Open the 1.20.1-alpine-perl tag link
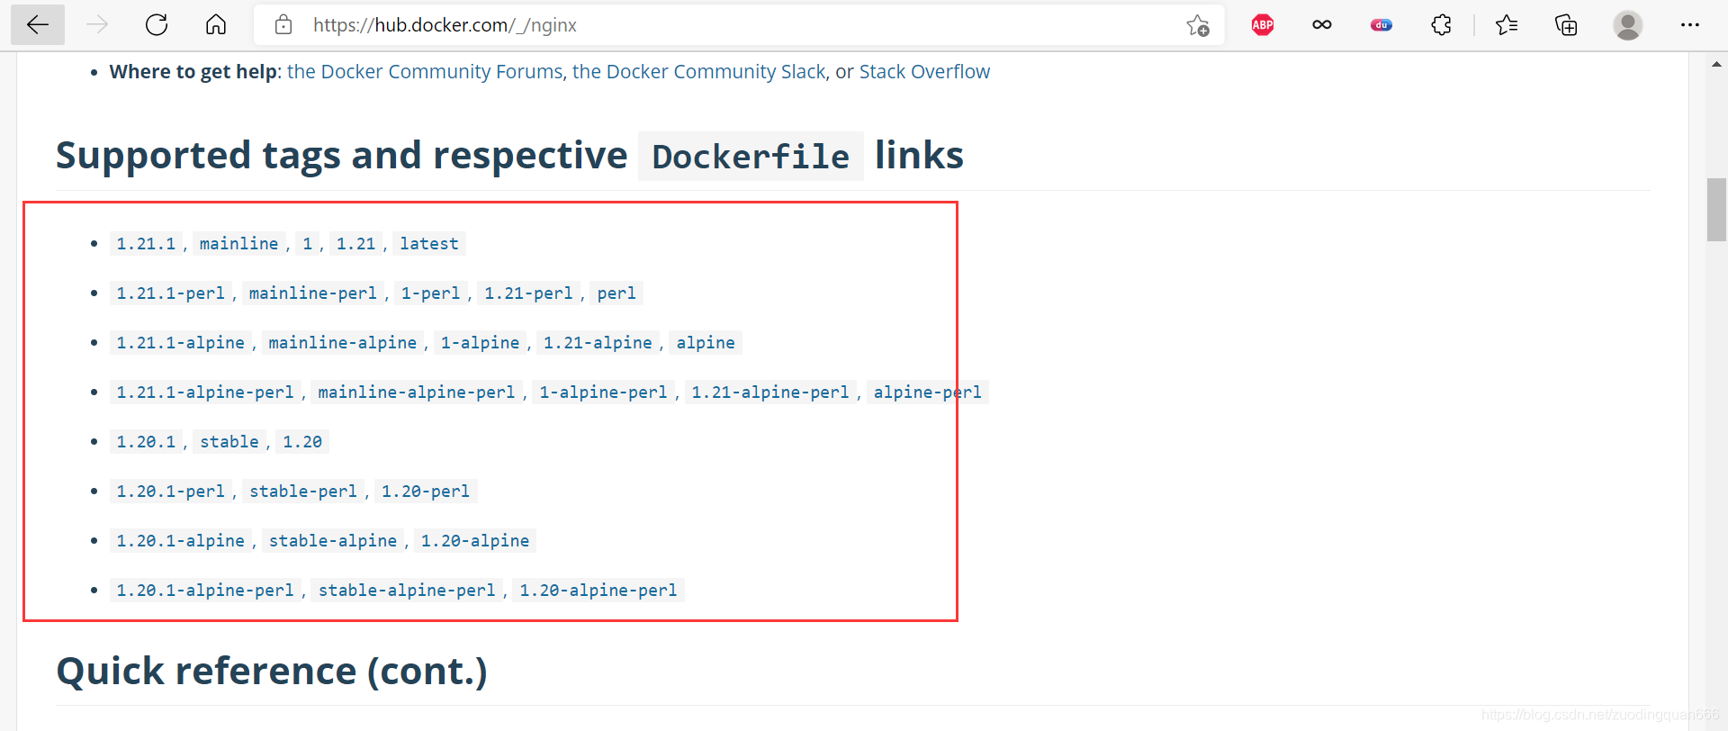Viewport: 1728px width, 731px height. 205,591
